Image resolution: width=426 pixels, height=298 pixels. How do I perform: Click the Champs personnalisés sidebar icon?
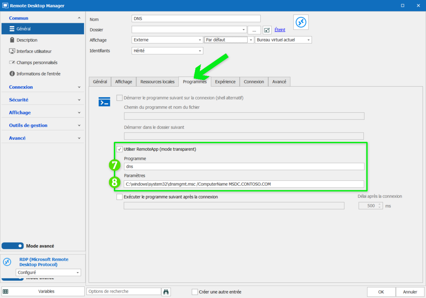tap(12, 62)
